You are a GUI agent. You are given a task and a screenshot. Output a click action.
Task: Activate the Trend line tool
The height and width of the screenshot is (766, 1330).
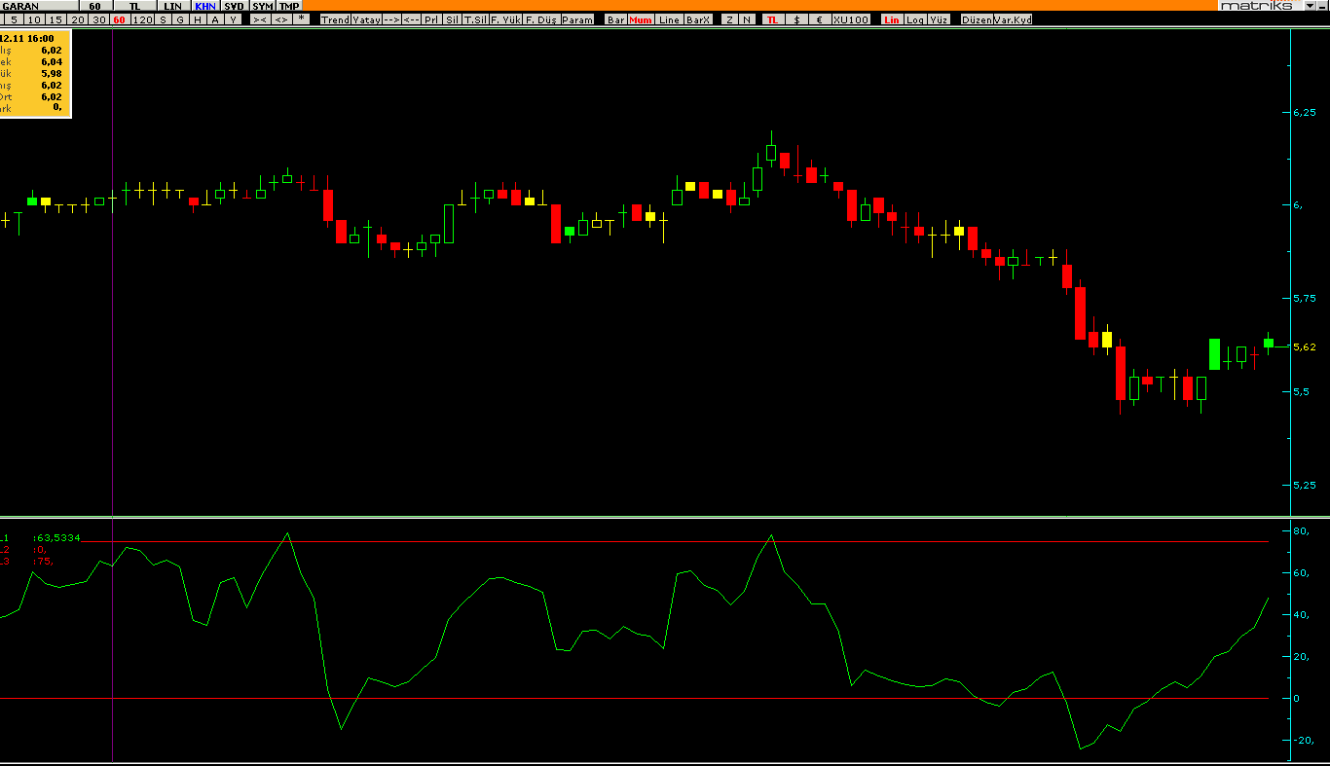335,19
